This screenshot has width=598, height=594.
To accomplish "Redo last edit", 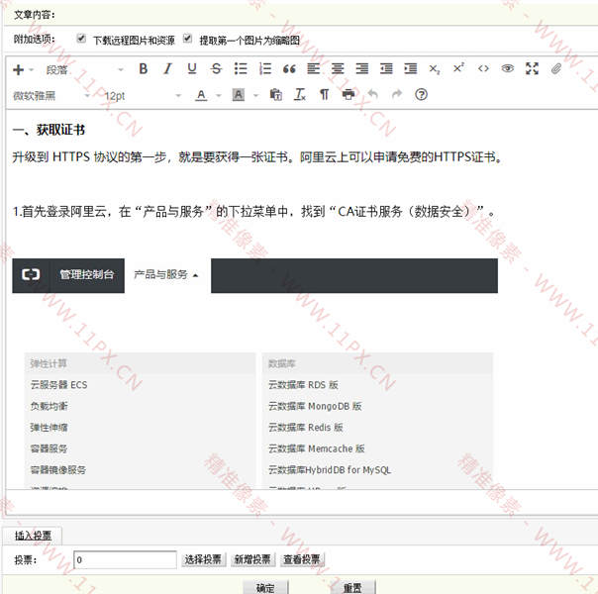I will 397,94.
